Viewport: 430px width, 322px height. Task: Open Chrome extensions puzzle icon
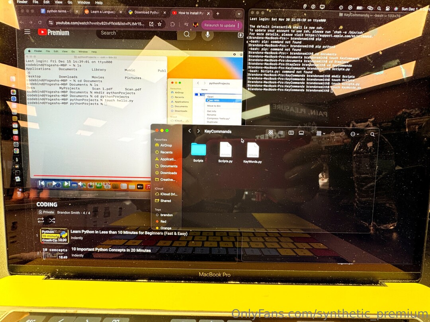coord(172,24)
